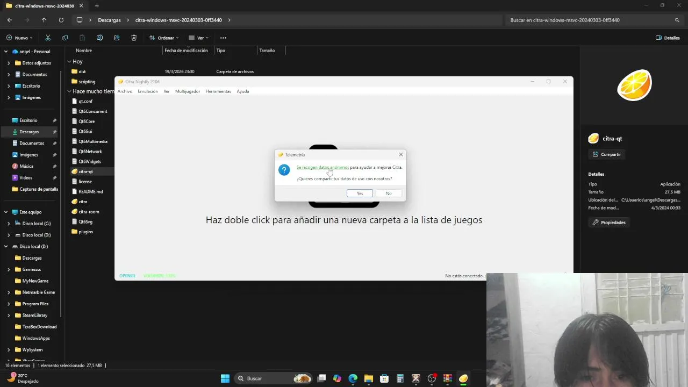This screenshot has width=688, height=387.
Task: Sort by 'Fecha de modificación' column header
Action: click(x=186, y=51)
